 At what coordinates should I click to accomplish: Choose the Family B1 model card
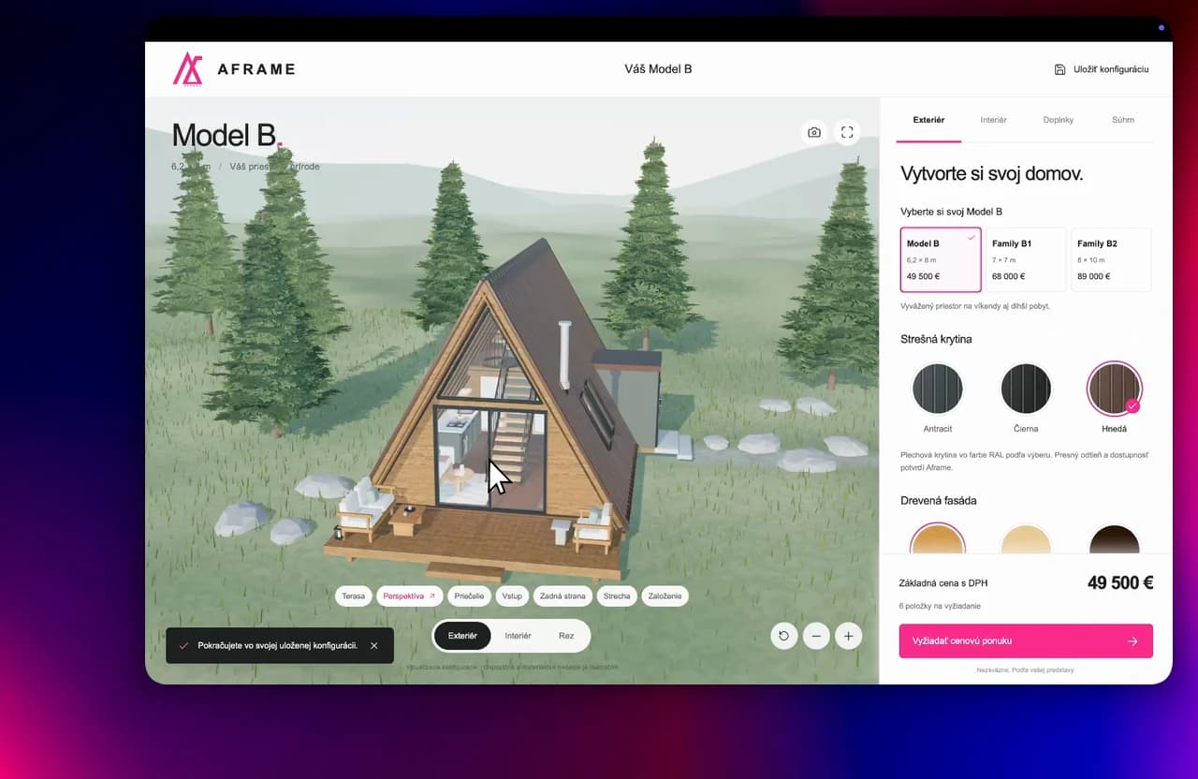1026,259
